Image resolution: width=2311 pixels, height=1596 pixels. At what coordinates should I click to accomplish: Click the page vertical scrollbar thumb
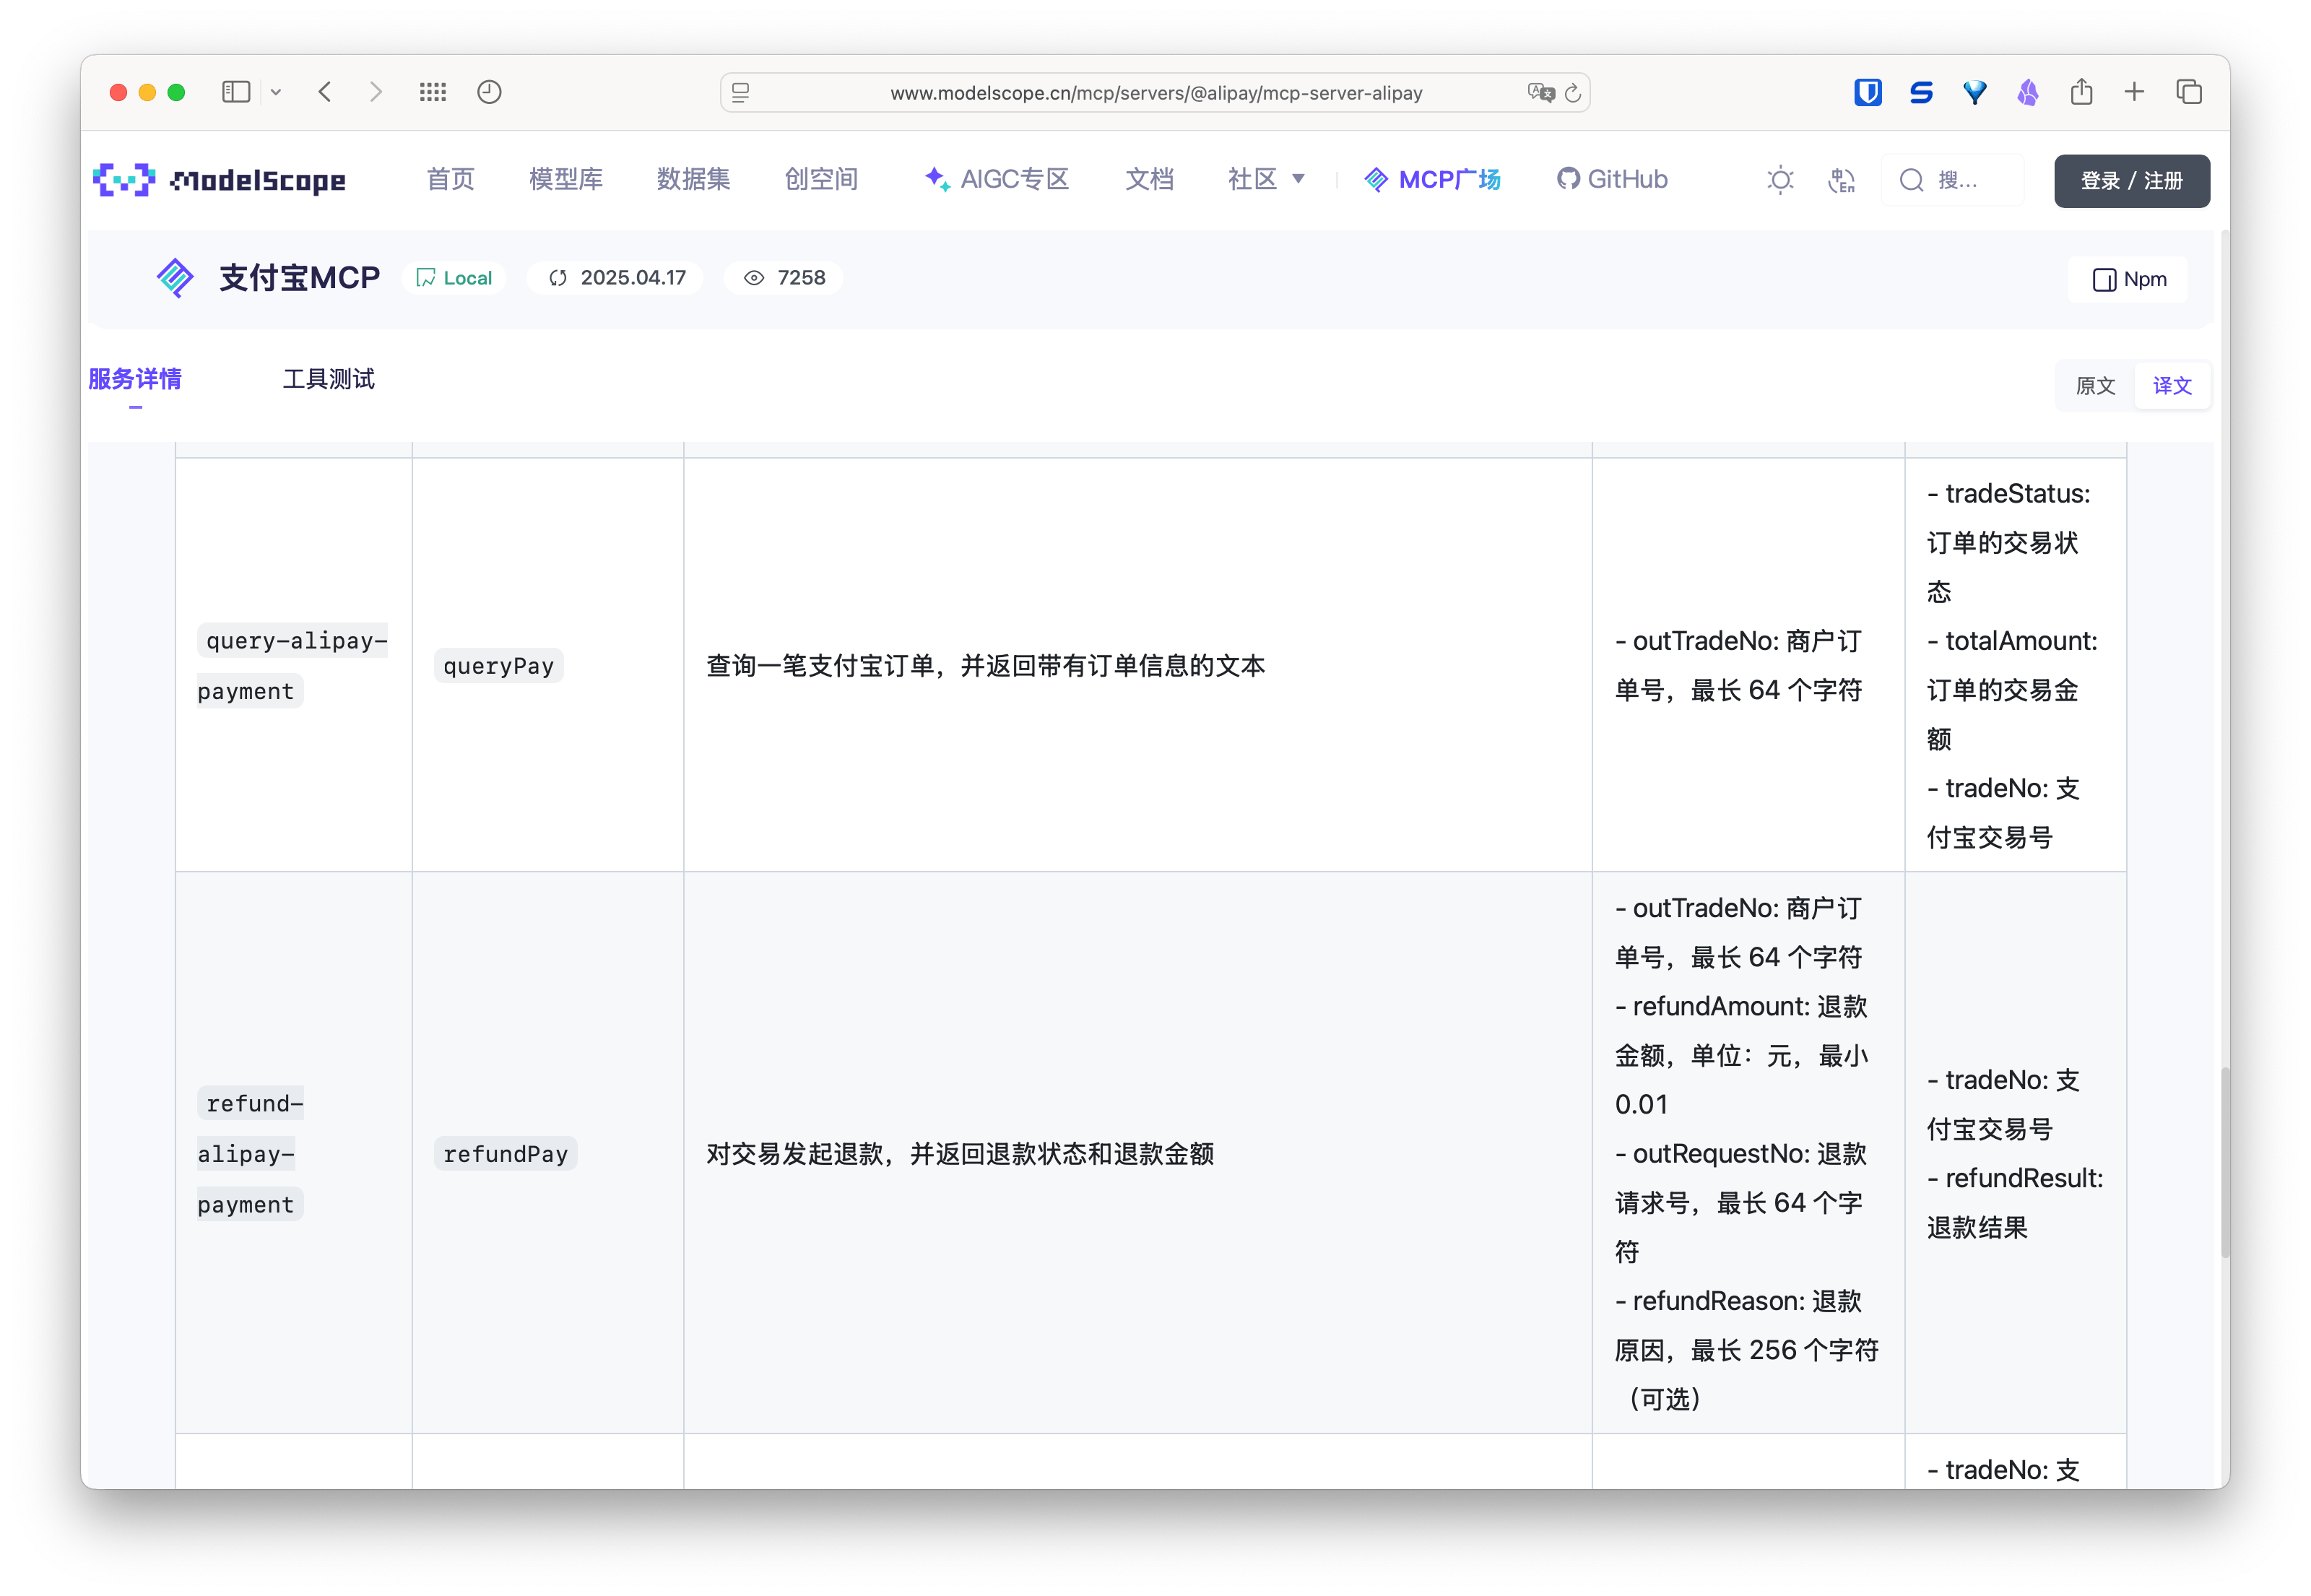tap(2224, 1162)
